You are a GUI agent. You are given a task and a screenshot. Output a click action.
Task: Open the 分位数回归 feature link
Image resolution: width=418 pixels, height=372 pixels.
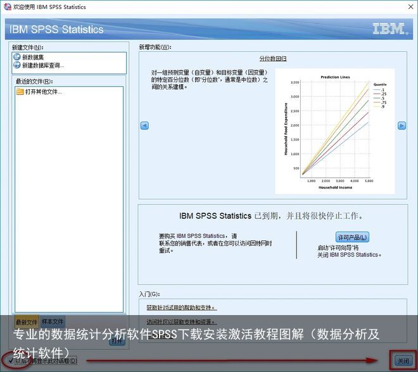click(x=273, y=58)
